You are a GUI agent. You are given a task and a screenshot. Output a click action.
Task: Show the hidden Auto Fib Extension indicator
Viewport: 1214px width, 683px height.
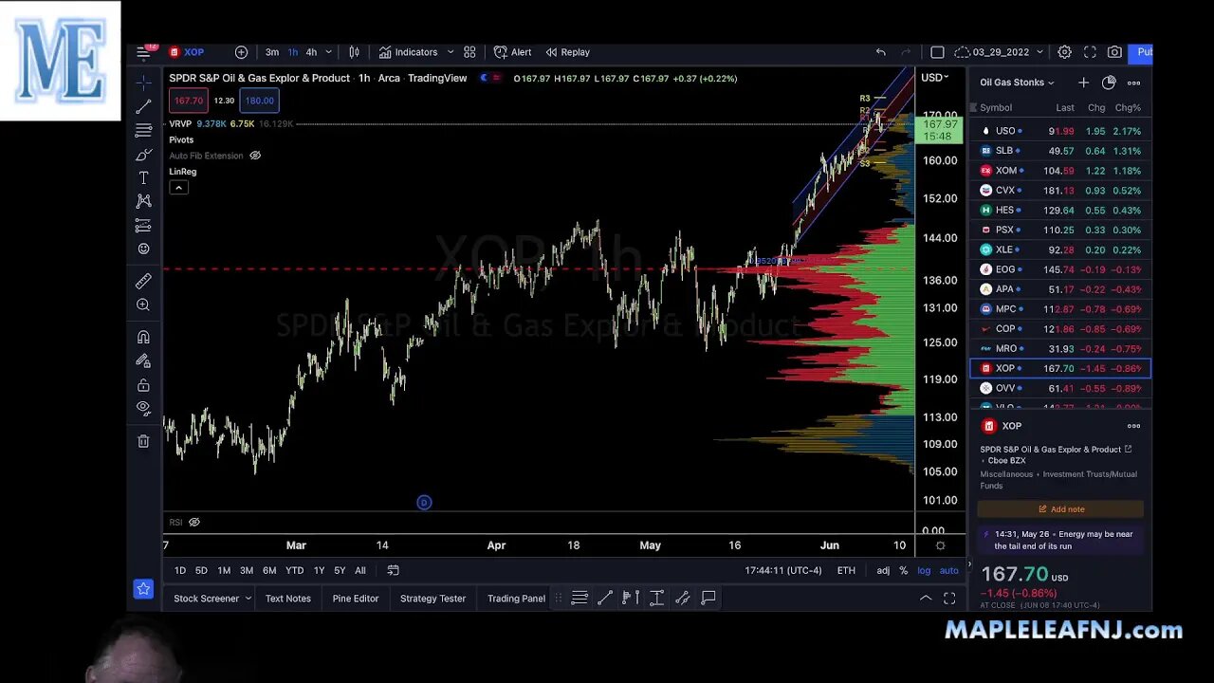(255, 156)
